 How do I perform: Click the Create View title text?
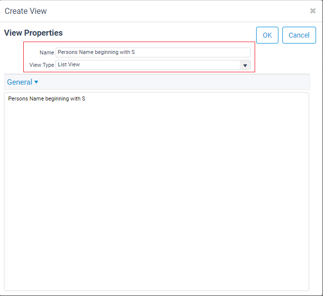26,11
